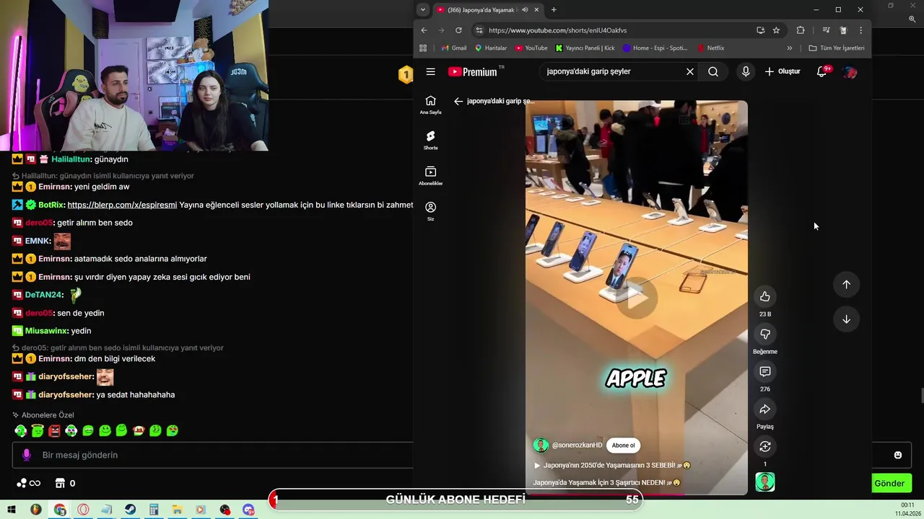Open Chrome extensions puzzle icon
This screenshot has width=924, height=519.
[x=801, y=30]
